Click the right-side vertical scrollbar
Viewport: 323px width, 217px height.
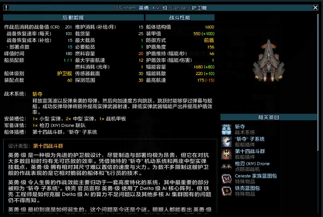[318, 82]
